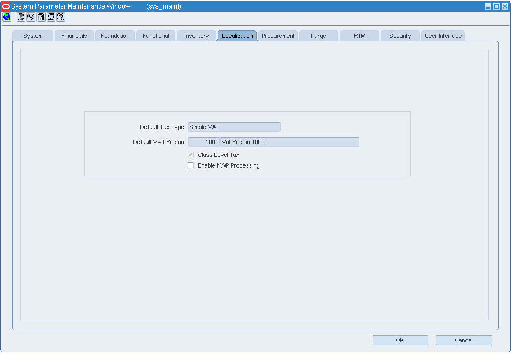This screenshot has height=354, width=512.
Task: Click the Default VAT Region label
Action: coord(158,142)
